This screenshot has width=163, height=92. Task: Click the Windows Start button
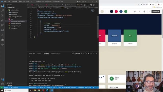(x=2, y=90)
